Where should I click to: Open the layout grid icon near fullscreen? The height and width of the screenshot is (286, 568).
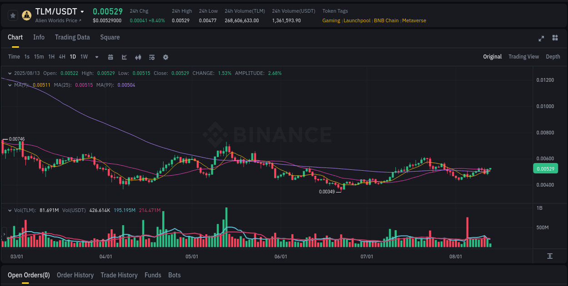[x=554, y=39]
